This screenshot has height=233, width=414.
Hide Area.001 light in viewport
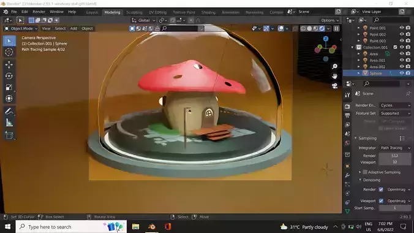coord(402,60)
